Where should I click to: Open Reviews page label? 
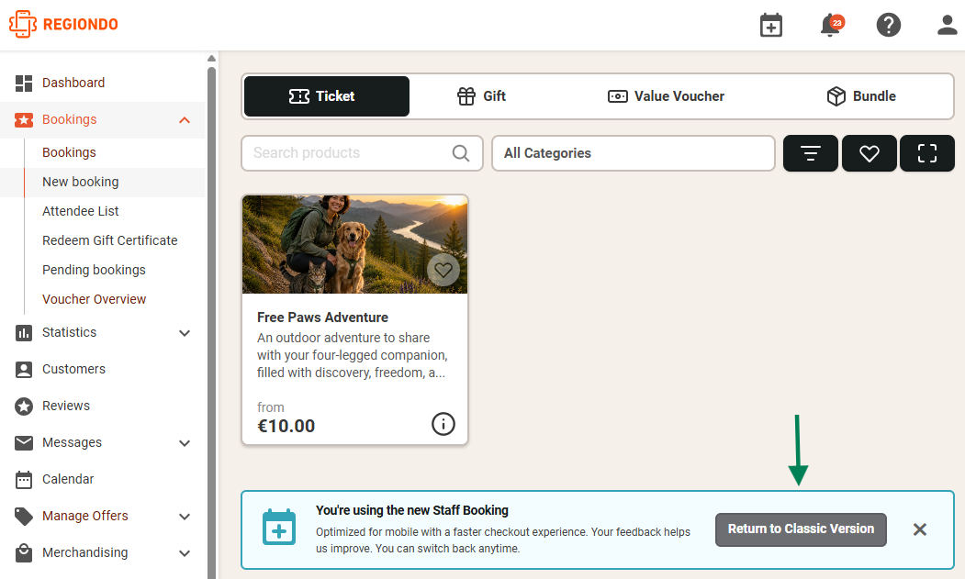click(x=66, y=406)
